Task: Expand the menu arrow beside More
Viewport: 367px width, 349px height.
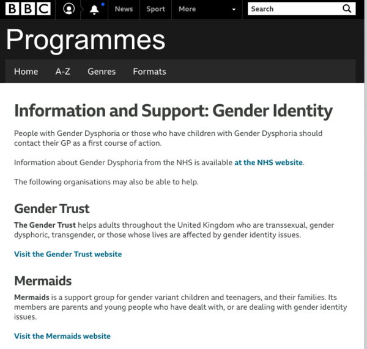Action: tap(233, 10)
